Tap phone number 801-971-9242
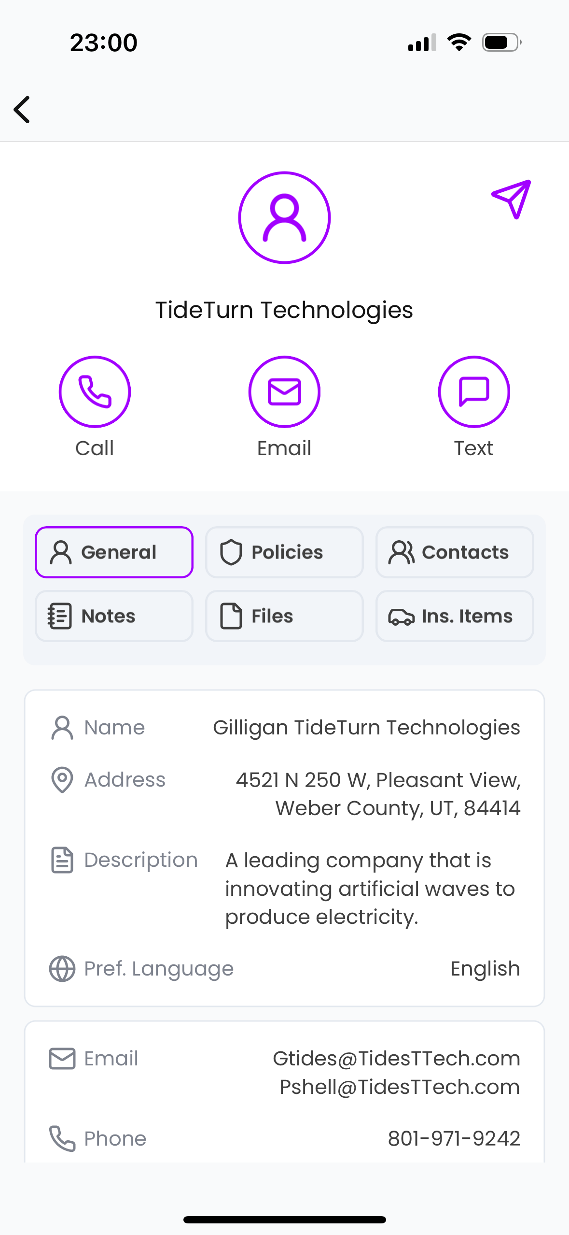Screen dimensions: 569x1235 [454, 1138]
